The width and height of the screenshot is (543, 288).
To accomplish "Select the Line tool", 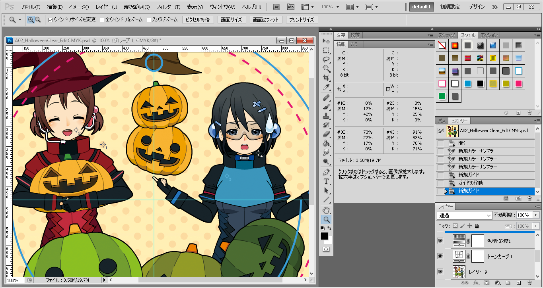I will [326, 200].
